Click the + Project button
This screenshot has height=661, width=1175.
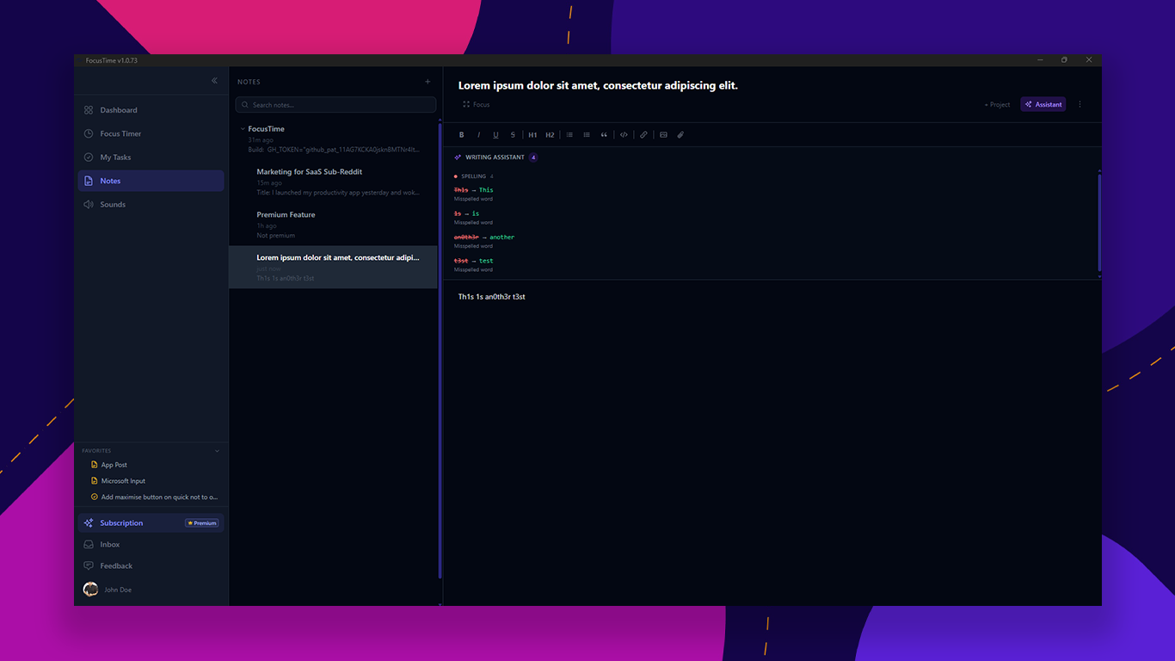tap(997, 105)
